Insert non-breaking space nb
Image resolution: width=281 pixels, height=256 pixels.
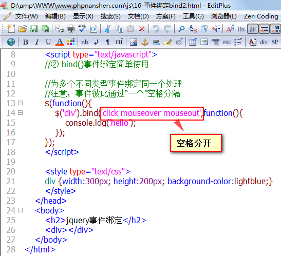85,43
